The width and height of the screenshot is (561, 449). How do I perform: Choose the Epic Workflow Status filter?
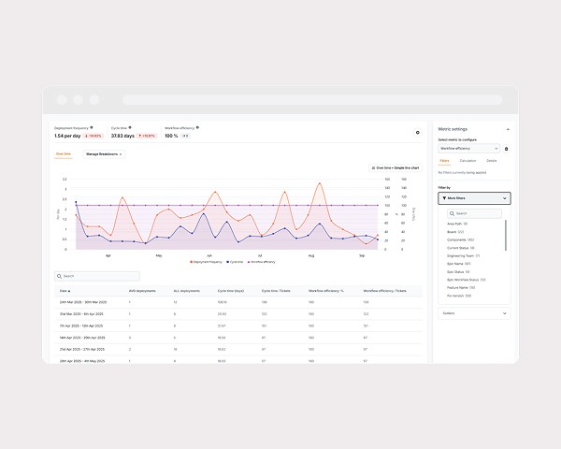467,280
